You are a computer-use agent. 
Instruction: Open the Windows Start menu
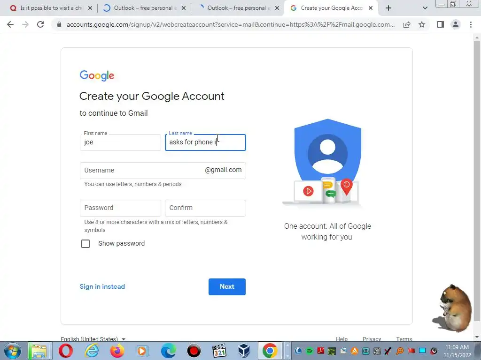[x=13, y=351]
